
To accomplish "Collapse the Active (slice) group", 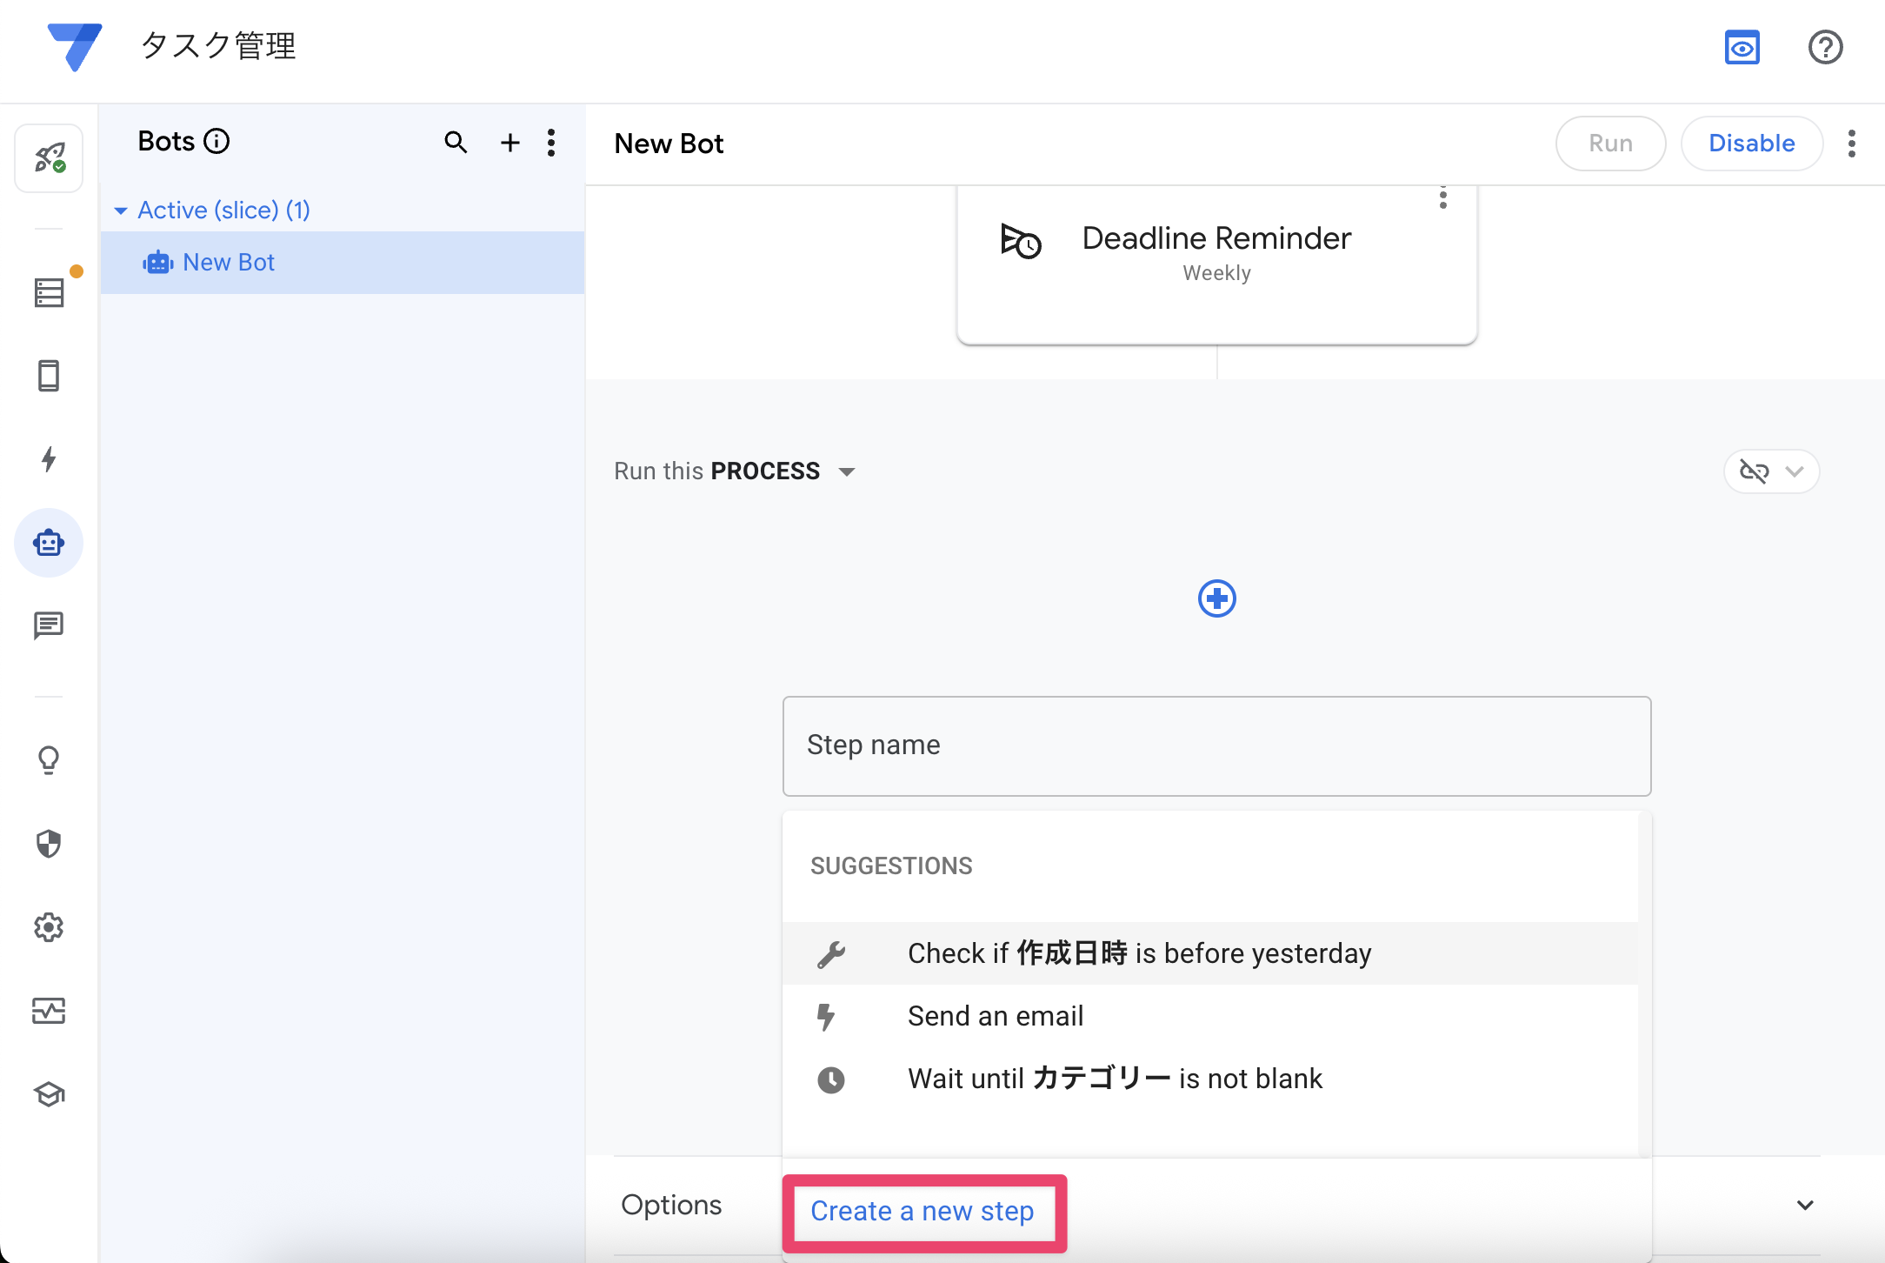I will pyautogui.click(x=121, y=210).
